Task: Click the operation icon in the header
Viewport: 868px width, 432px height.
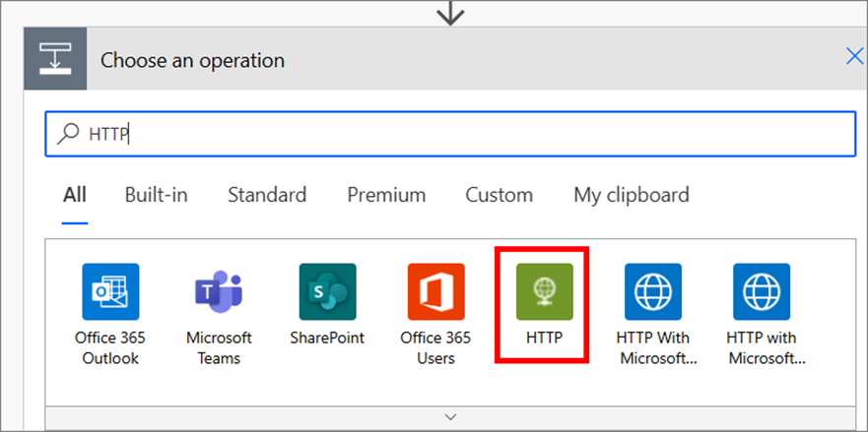Action: 55,60
